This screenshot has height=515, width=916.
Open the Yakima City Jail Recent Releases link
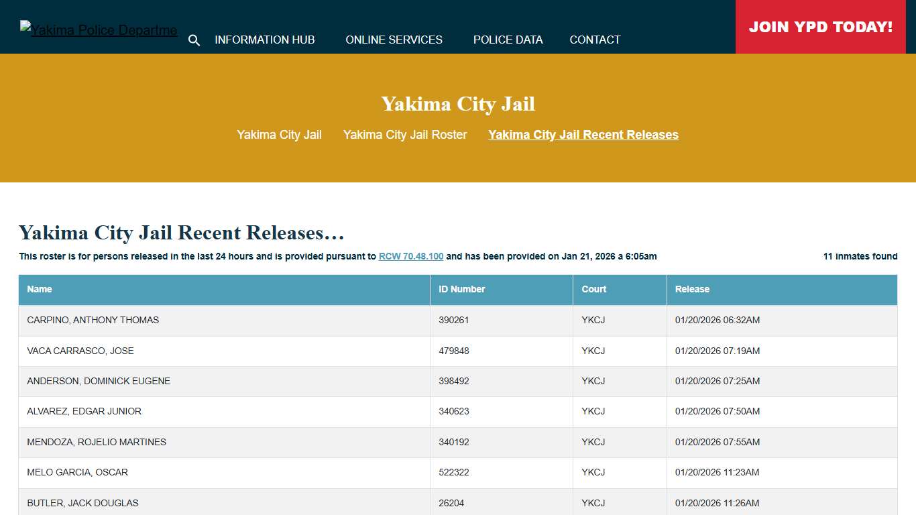tap(583, 134)
